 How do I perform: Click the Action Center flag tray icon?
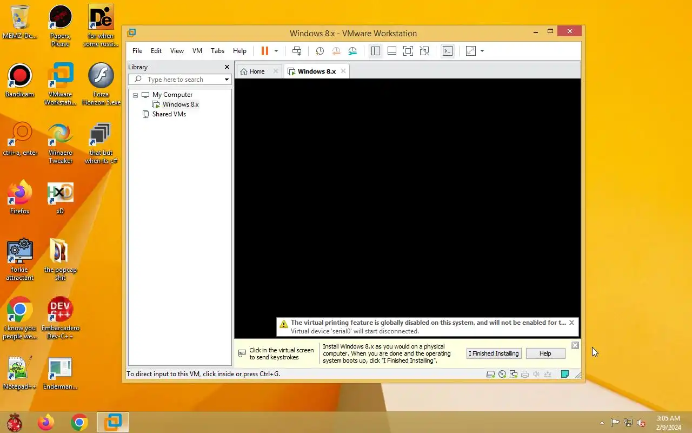(615, 423)
